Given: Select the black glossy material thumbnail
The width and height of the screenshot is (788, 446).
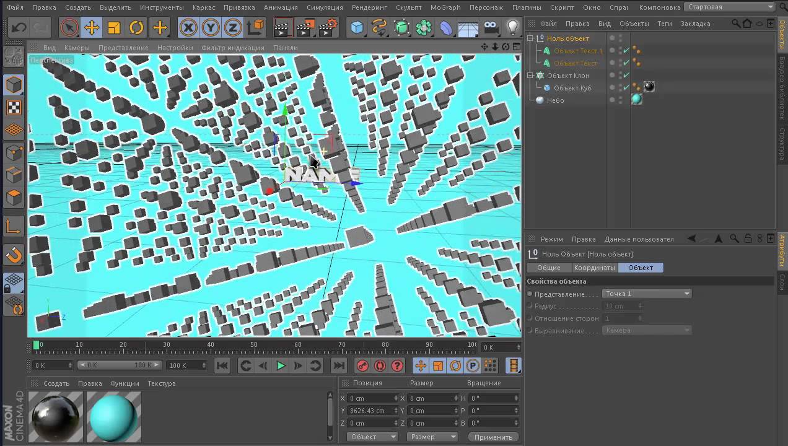Looking at the screenshot, I should [x=56, y=418].
